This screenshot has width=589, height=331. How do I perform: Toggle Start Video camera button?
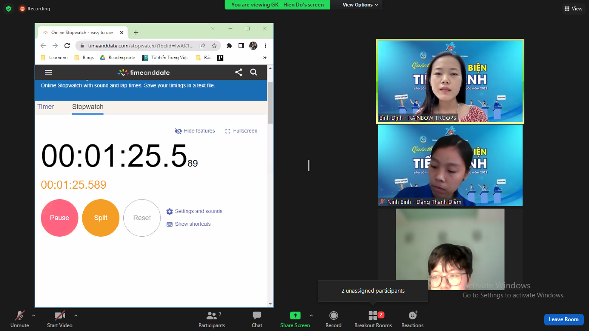(60, 316)
